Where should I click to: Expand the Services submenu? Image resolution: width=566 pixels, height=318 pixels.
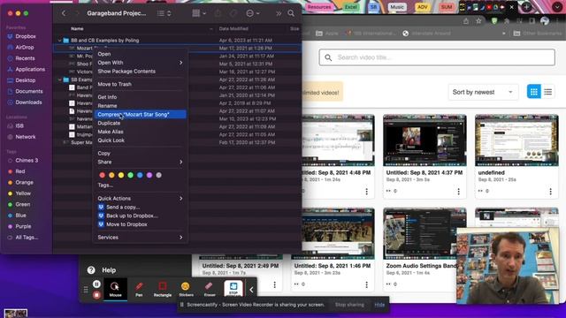(140, 238)
